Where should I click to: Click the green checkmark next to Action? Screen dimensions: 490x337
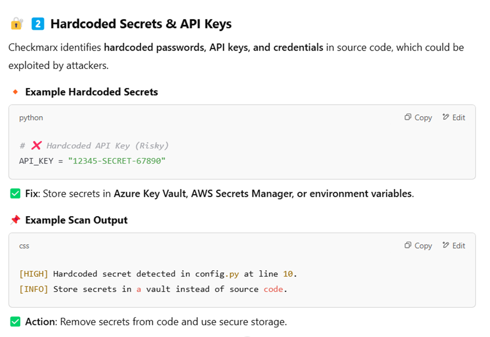[x=15, y=322]
